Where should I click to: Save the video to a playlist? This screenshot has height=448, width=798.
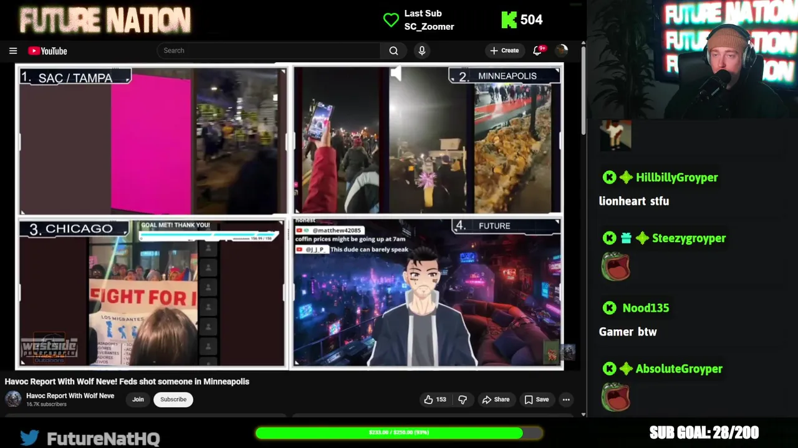(x=536, y=399)
